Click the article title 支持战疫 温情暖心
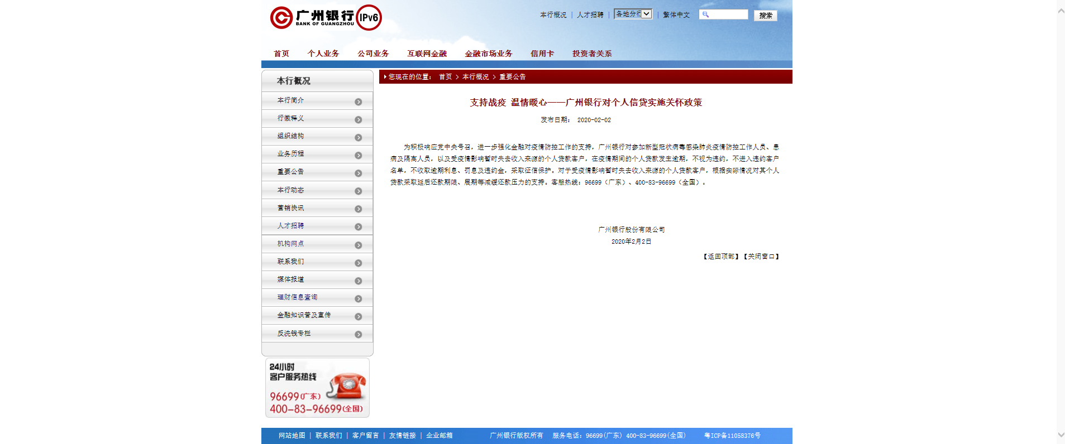 pyautogui.click(x=586, y=103)
